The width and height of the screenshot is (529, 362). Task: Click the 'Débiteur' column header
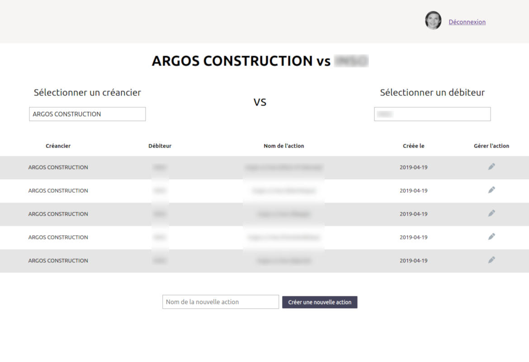click(160, 146)
